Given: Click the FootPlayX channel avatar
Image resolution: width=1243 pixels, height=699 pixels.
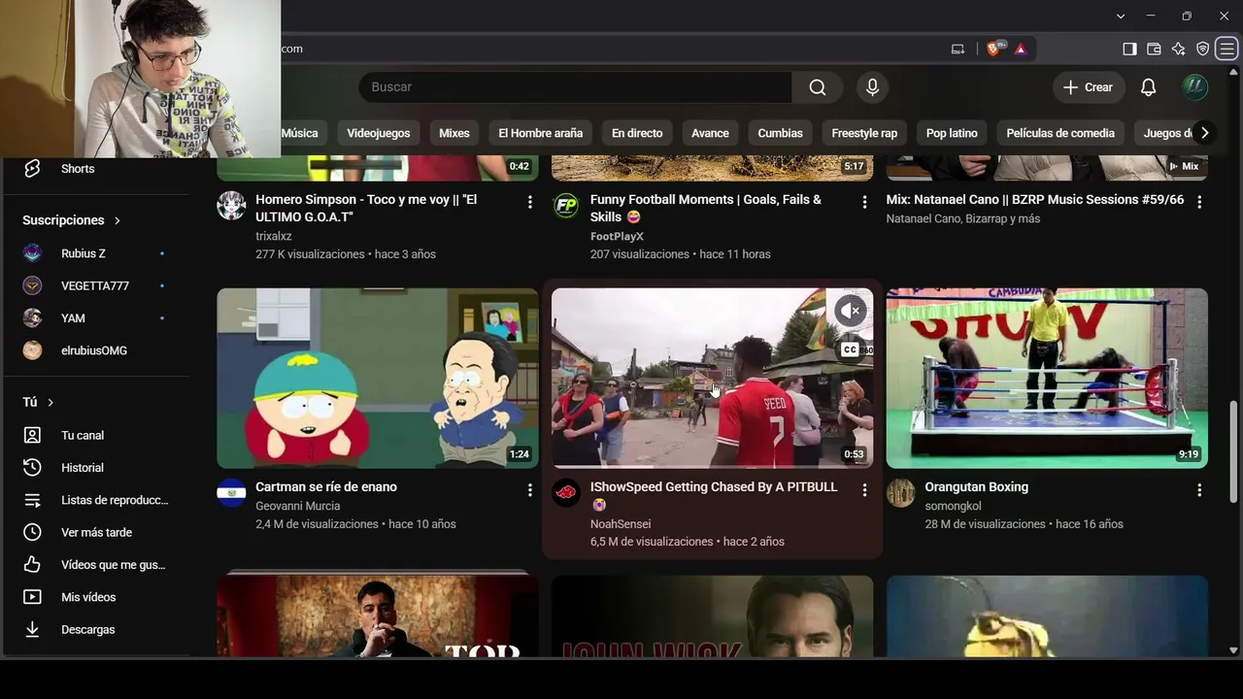Looking at the screenshot, I should click(566, 205).
